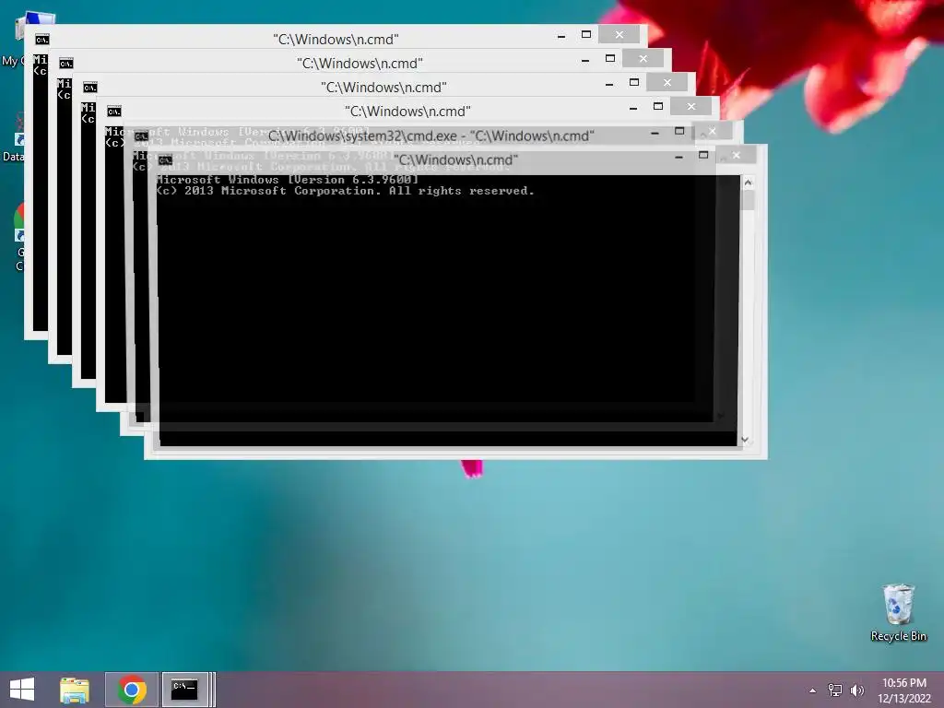Open the frontmost cmd window's system menu icon

coord(166,160)
